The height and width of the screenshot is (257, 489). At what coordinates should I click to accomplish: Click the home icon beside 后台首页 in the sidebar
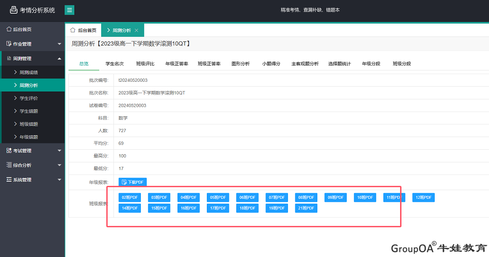click(x=9, y=29)
